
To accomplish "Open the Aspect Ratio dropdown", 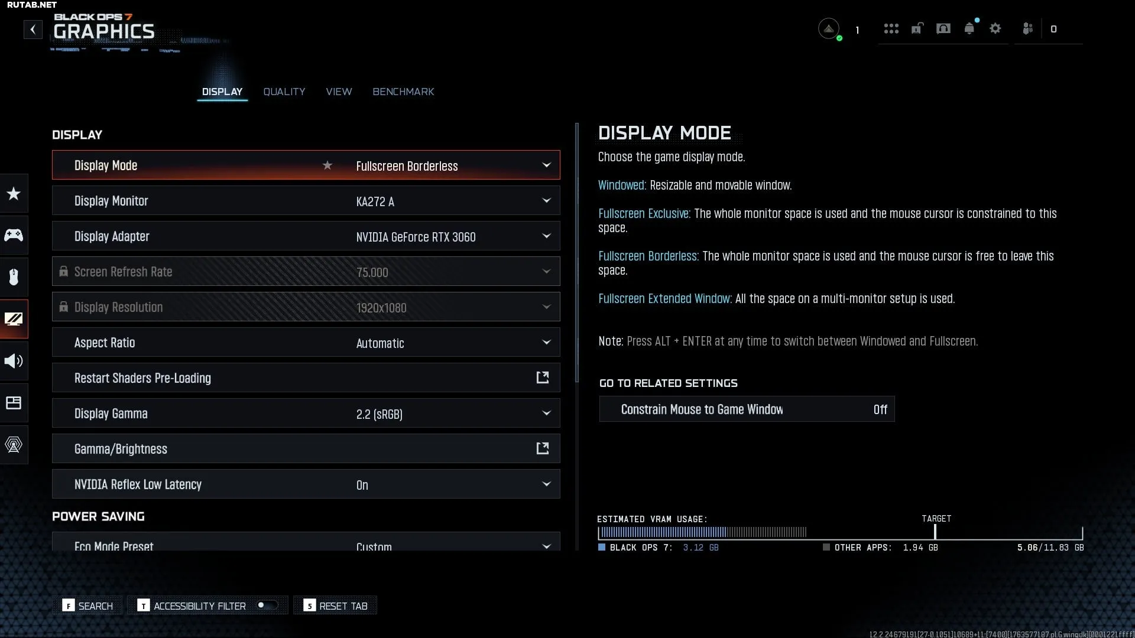I will (546, 343).
